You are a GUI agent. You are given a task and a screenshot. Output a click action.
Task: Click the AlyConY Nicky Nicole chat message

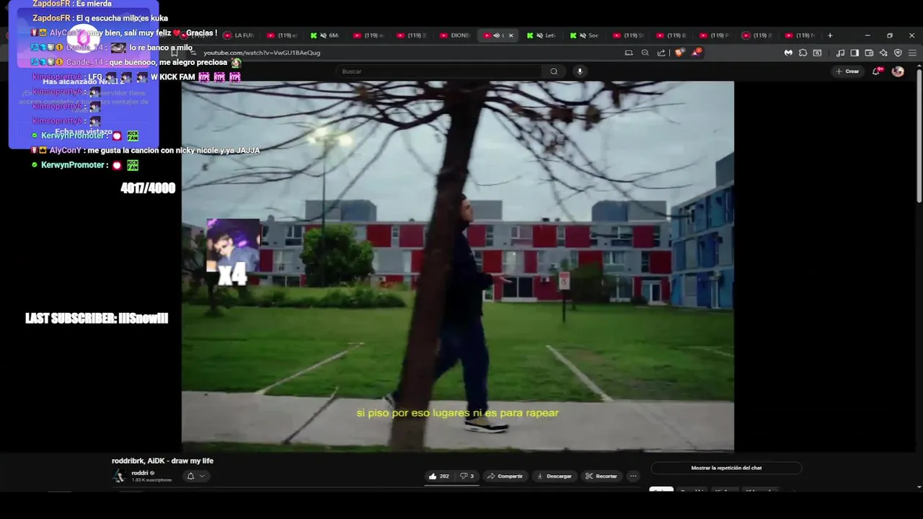(146, 150)
